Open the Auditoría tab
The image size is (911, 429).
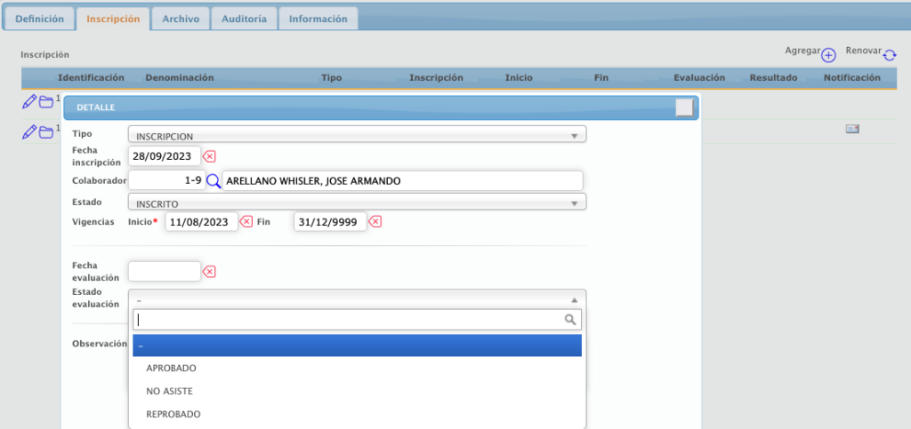[245, 19]
